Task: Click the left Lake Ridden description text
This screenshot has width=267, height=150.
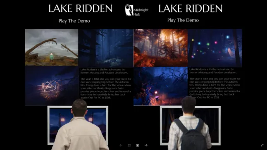Action: (106, 83)
